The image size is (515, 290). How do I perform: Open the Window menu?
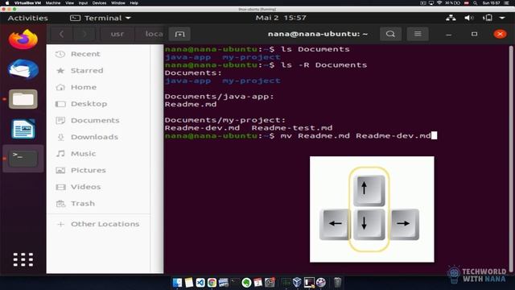(118, 3)
